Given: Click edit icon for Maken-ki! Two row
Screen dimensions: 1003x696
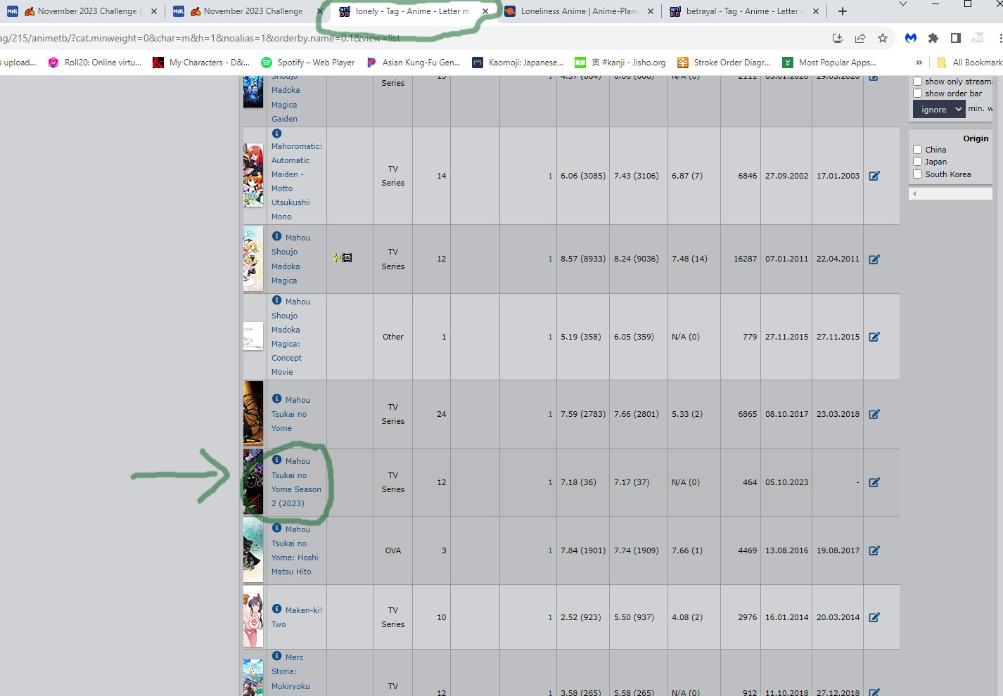Looking at the screenshot, I should pos(874,617).
